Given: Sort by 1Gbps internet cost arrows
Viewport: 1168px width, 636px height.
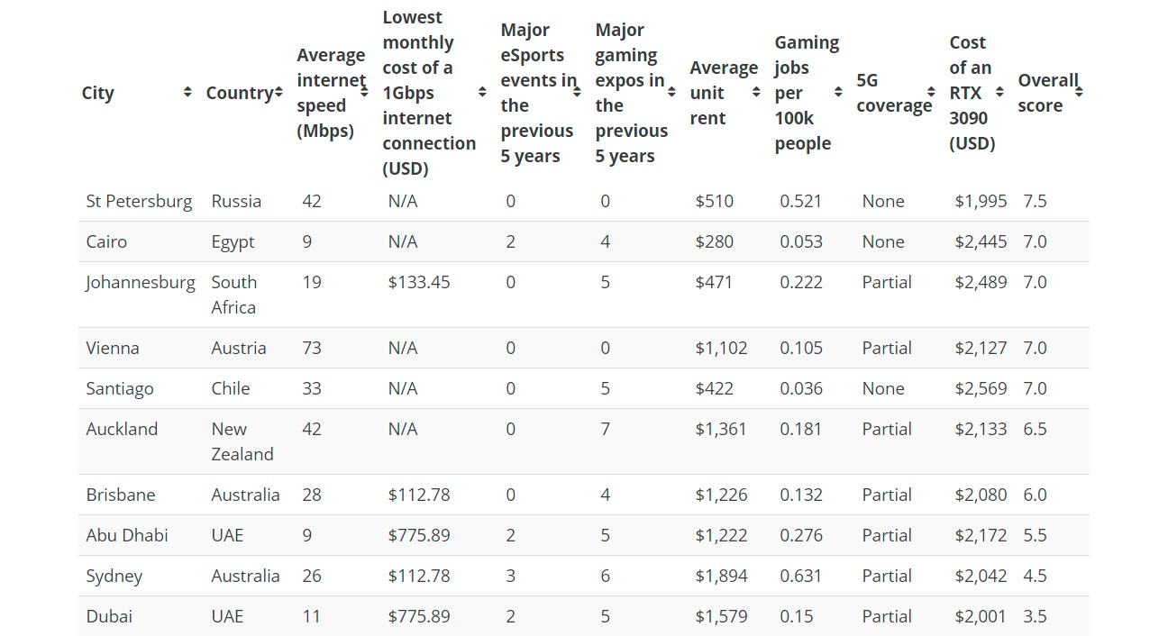Looking at the screenshot, I should [x=482, y=93].
